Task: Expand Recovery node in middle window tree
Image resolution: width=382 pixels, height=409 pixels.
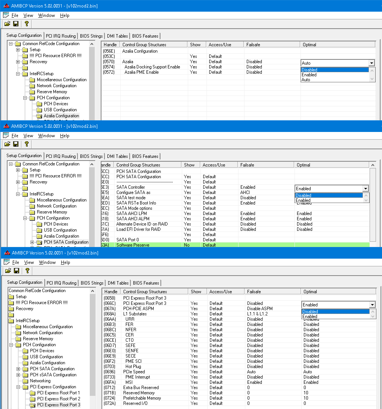Action: pyautogui.click(x=18, y=182)
